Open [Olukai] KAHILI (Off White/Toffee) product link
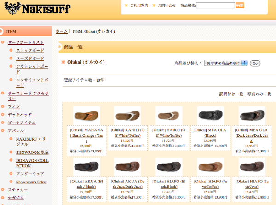Viewport: 276px width, 205px height. click(x=127, y=133)
